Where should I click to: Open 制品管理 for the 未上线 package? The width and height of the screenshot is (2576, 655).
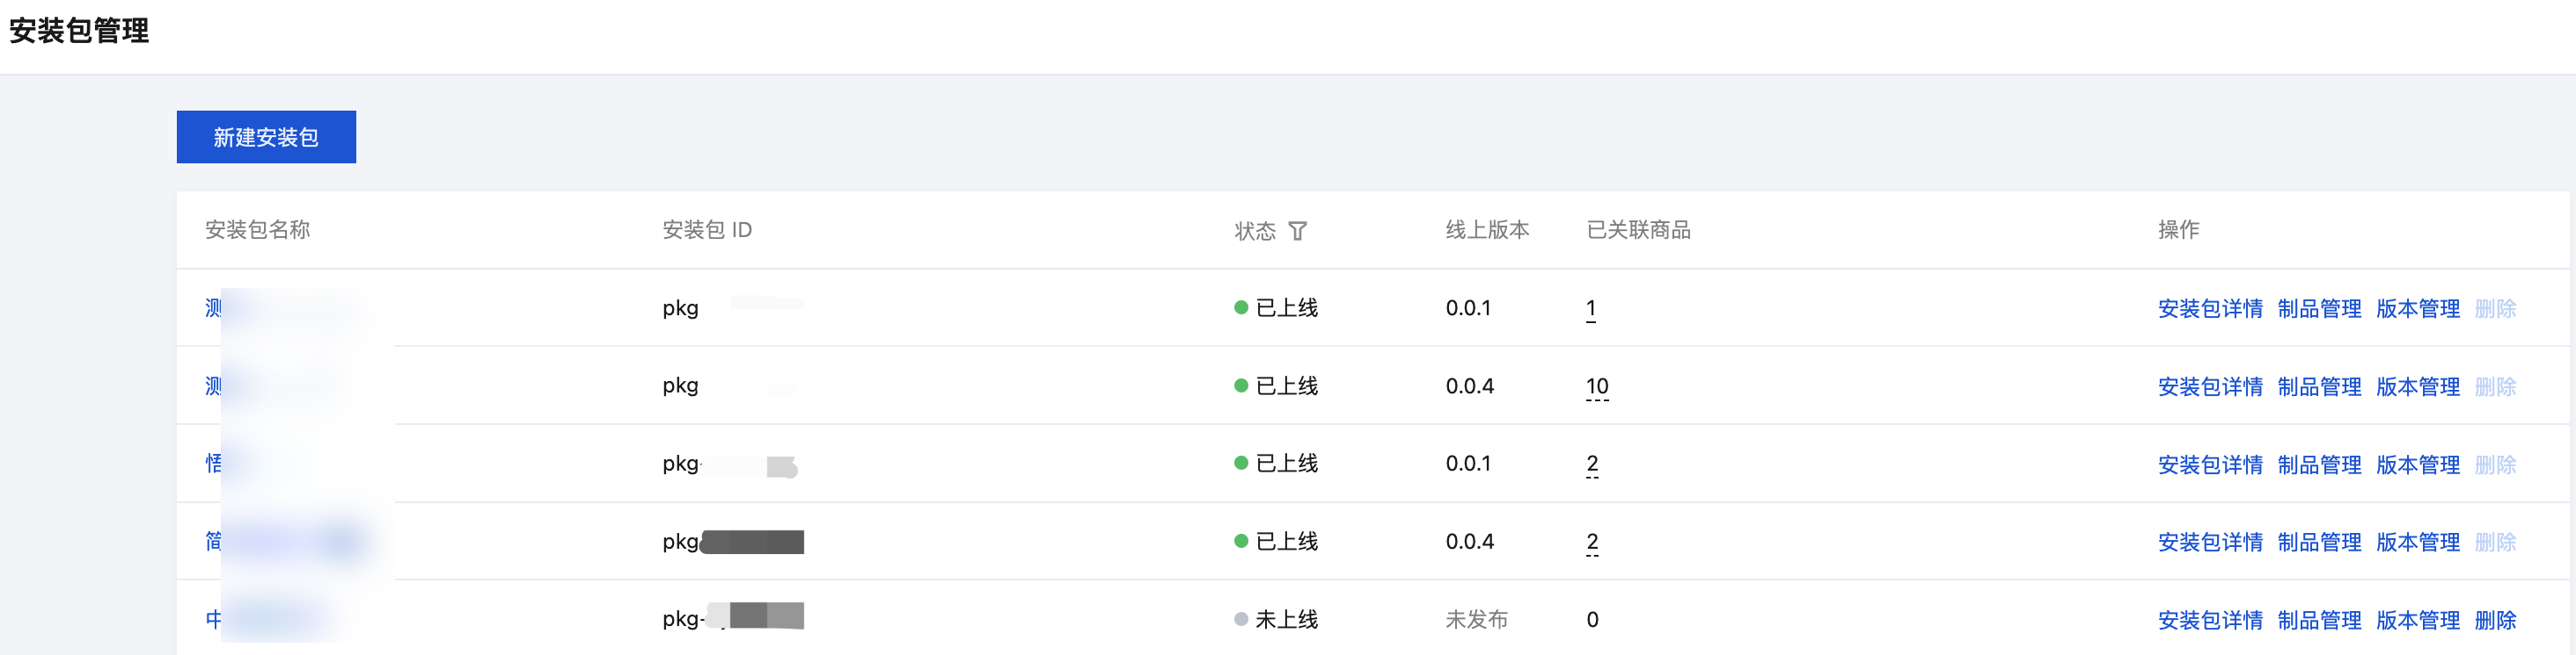coord(2318,620)
